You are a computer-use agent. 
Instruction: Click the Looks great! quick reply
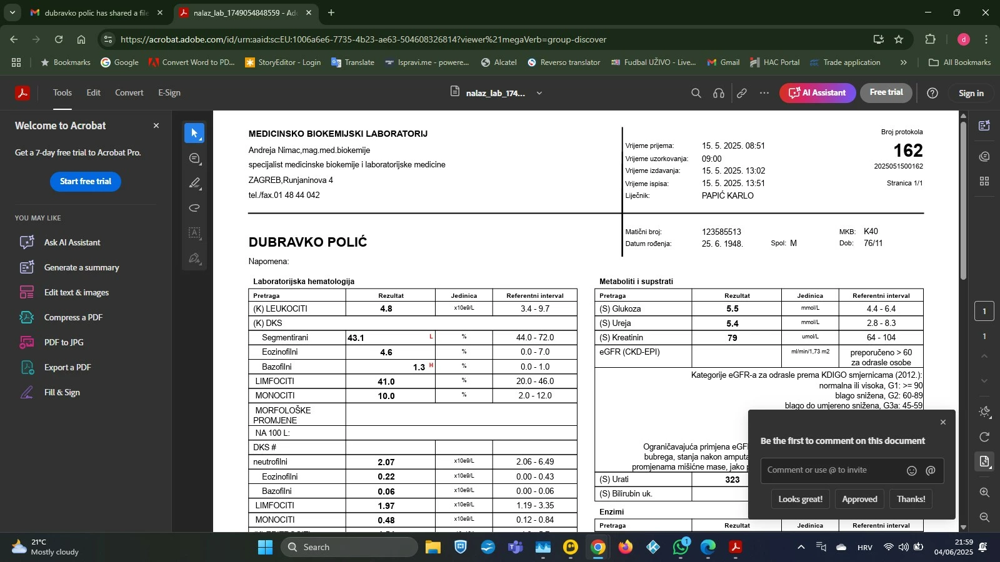coord(801,500)
